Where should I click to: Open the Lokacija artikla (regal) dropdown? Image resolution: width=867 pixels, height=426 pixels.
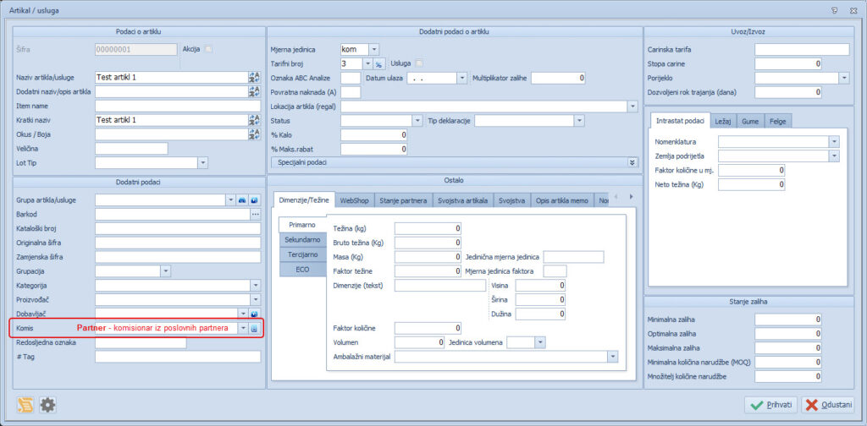[x=632, y=106]
